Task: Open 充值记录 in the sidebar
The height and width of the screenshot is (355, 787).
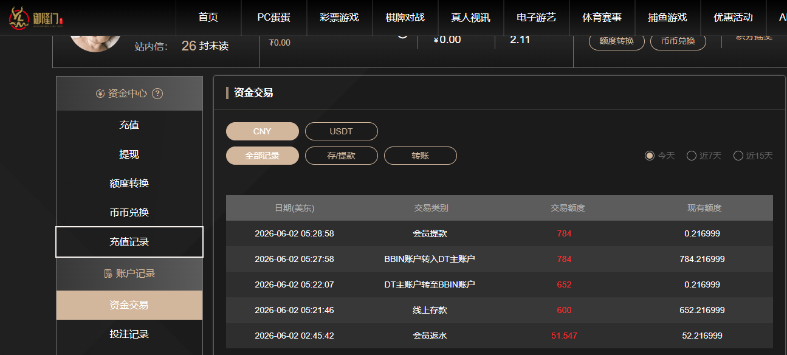Action: 129,242
